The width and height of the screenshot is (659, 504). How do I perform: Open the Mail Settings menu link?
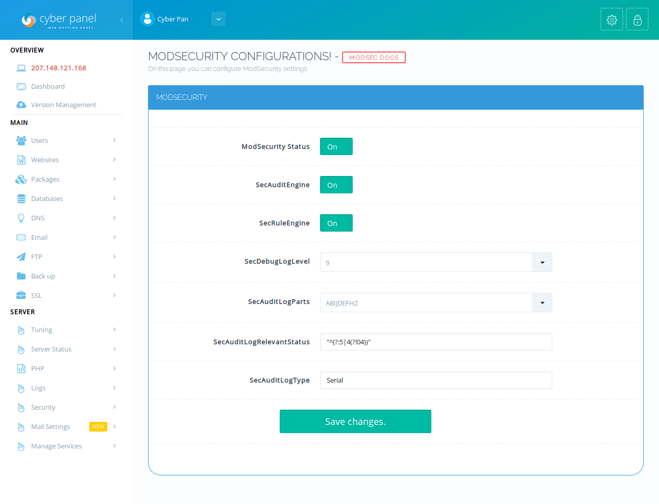51,427
